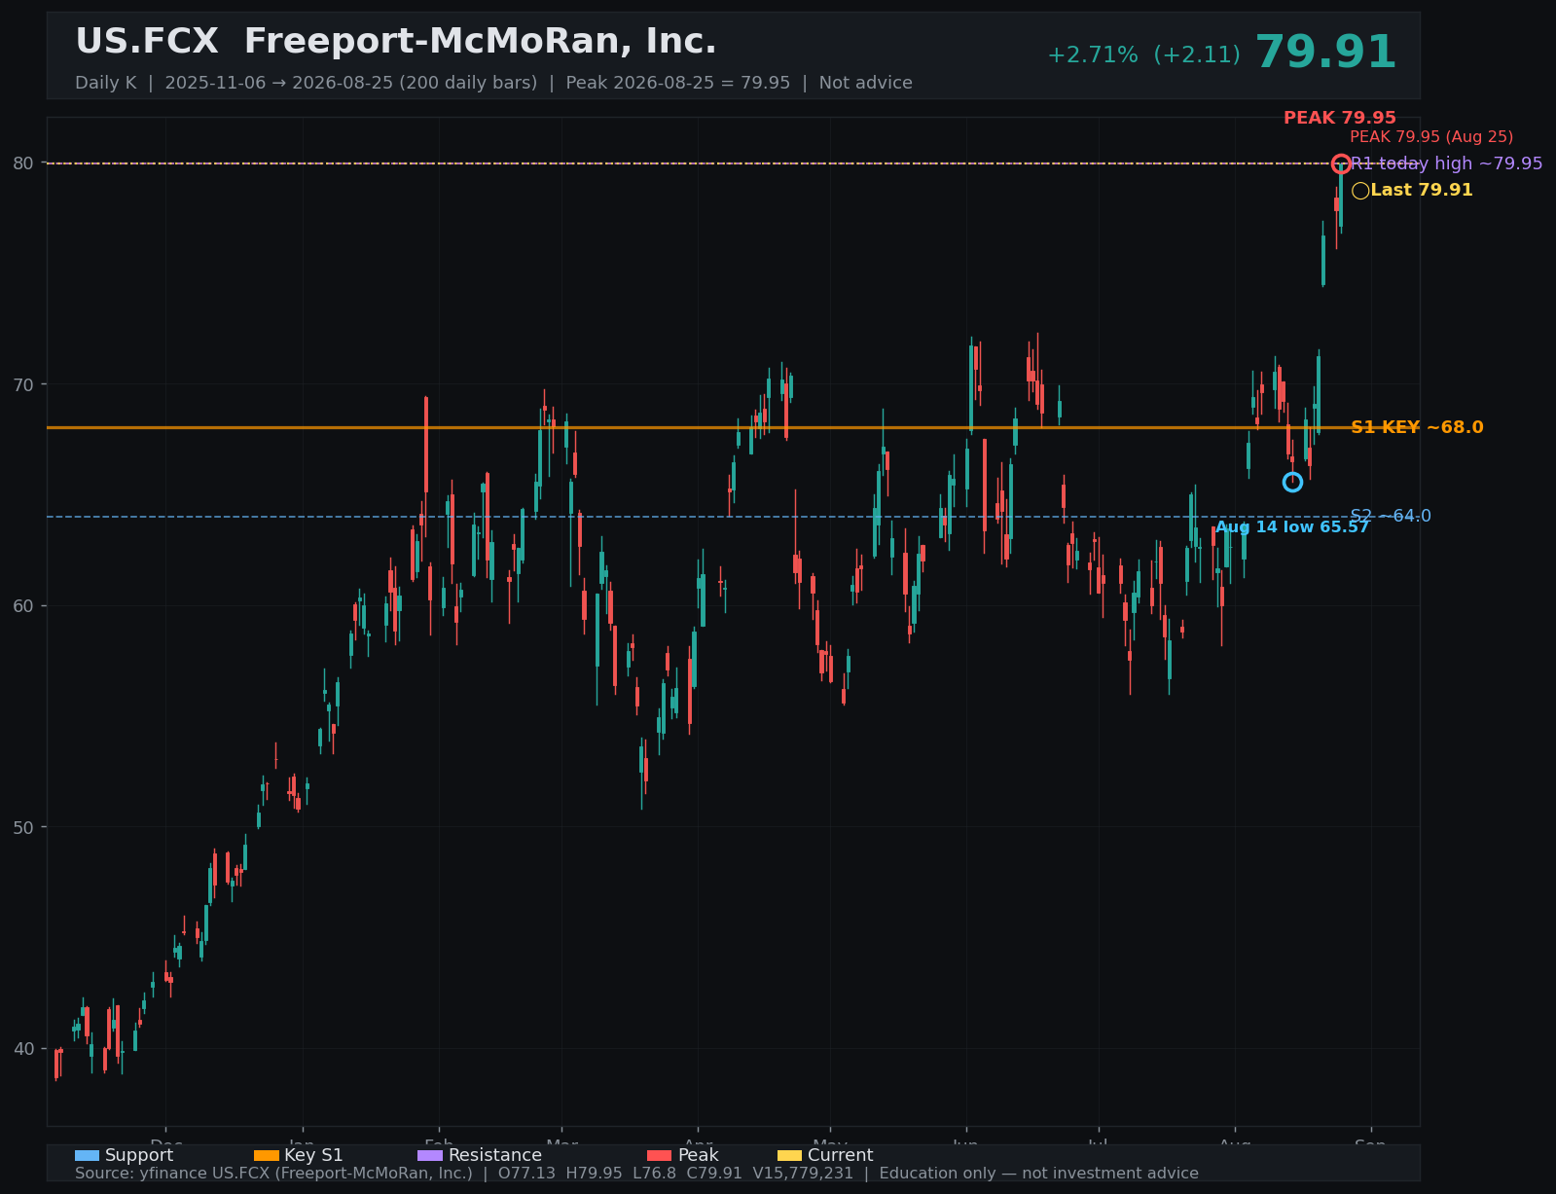Select the orange Key S1 legend swatch
This screenshot has width=1556, height=1194.
[x=266, y=1155]
